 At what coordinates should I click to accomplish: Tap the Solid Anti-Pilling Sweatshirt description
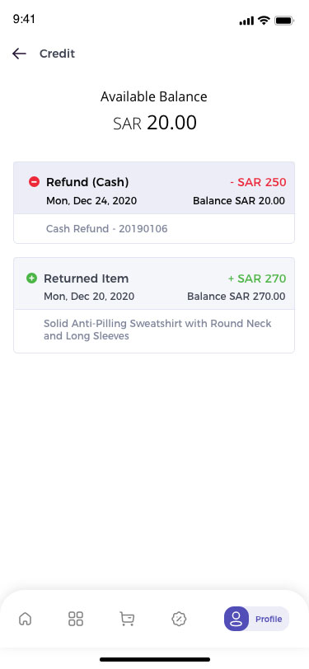coord(157,330)
